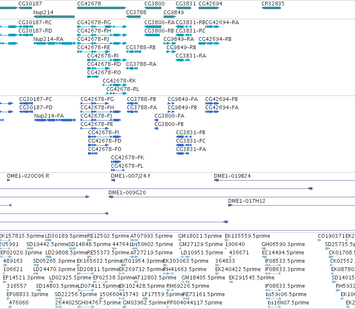Select transcript label CG42694-RB

pyautogui.click(x=215, y=39)
